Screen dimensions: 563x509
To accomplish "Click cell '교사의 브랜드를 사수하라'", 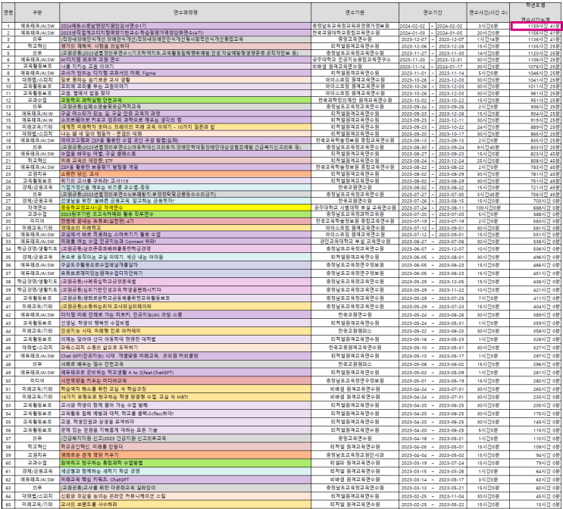I will point(185,504).
